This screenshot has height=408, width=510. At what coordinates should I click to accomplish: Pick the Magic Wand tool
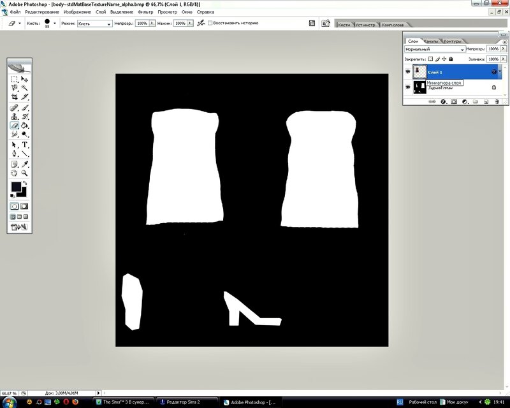tap(25, 87)
